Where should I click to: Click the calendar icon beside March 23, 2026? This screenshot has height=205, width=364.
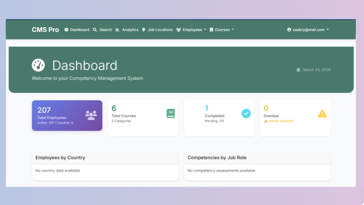tap(298, 69)
